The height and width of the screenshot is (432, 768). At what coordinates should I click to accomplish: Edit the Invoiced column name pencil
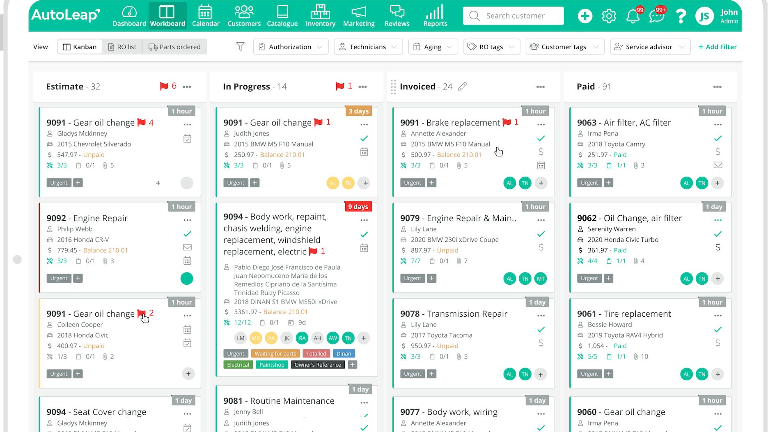[x=463, y=86]
